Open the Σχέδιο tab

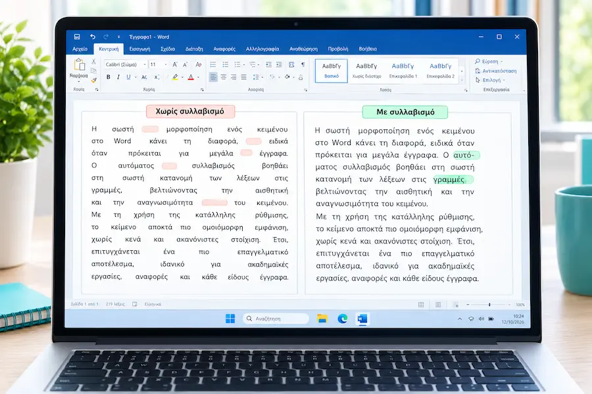168,49
